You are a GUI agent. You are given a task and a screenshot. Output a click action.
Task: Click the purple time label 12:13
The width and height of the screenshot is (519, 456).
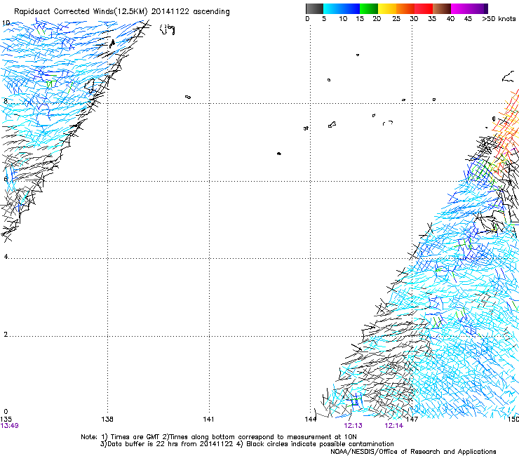[353, 426]
